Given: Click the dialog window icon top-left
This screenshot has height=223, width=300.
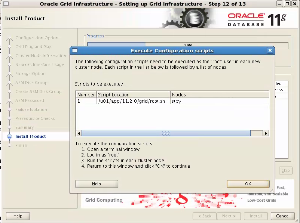Looking at the screenshot, I should pyautogui.click(x=75, y=50).
